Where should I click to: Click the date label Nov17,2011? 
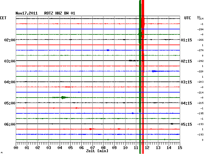26,13
